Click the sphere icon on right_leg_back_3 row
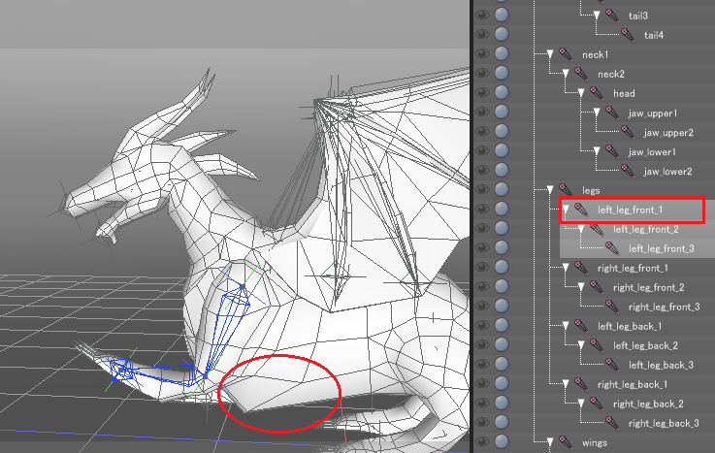715x453 pixels. tap(502, 422)
